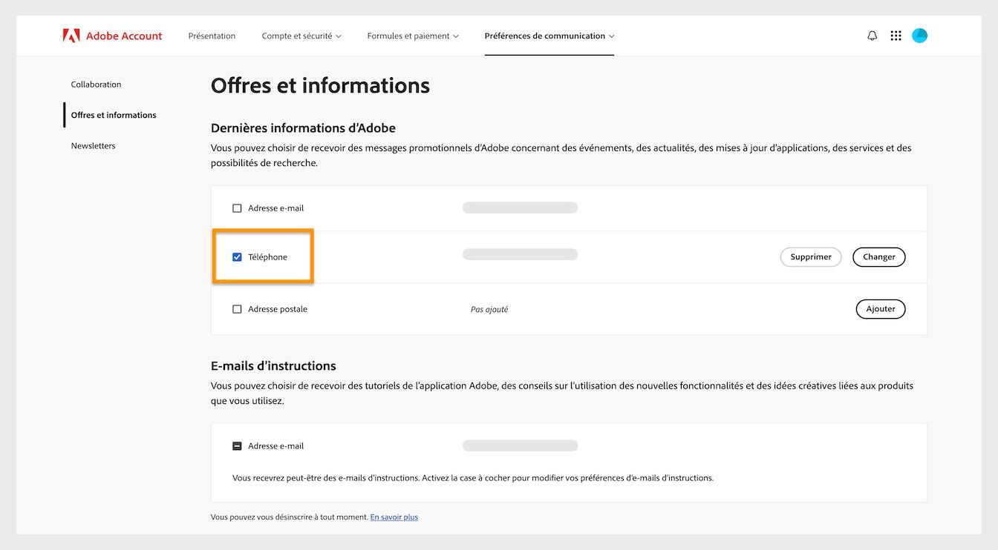Viewport: 998px width, 550px height.
Task: Uncheck the Téléphone checkbox
Action: point(237,257)
